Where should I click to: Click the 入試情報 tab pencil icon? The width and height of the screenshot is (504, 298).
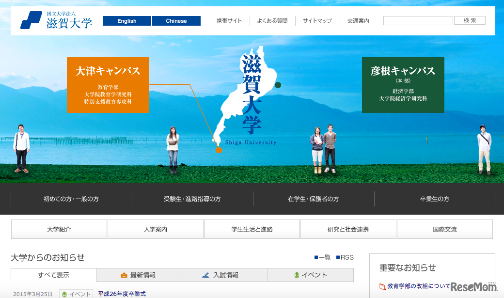point(205,275)
